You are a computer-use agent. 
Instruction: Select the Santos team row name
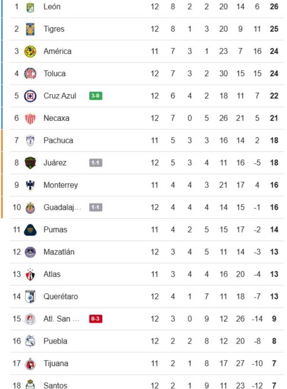click(x=55, y=385)
